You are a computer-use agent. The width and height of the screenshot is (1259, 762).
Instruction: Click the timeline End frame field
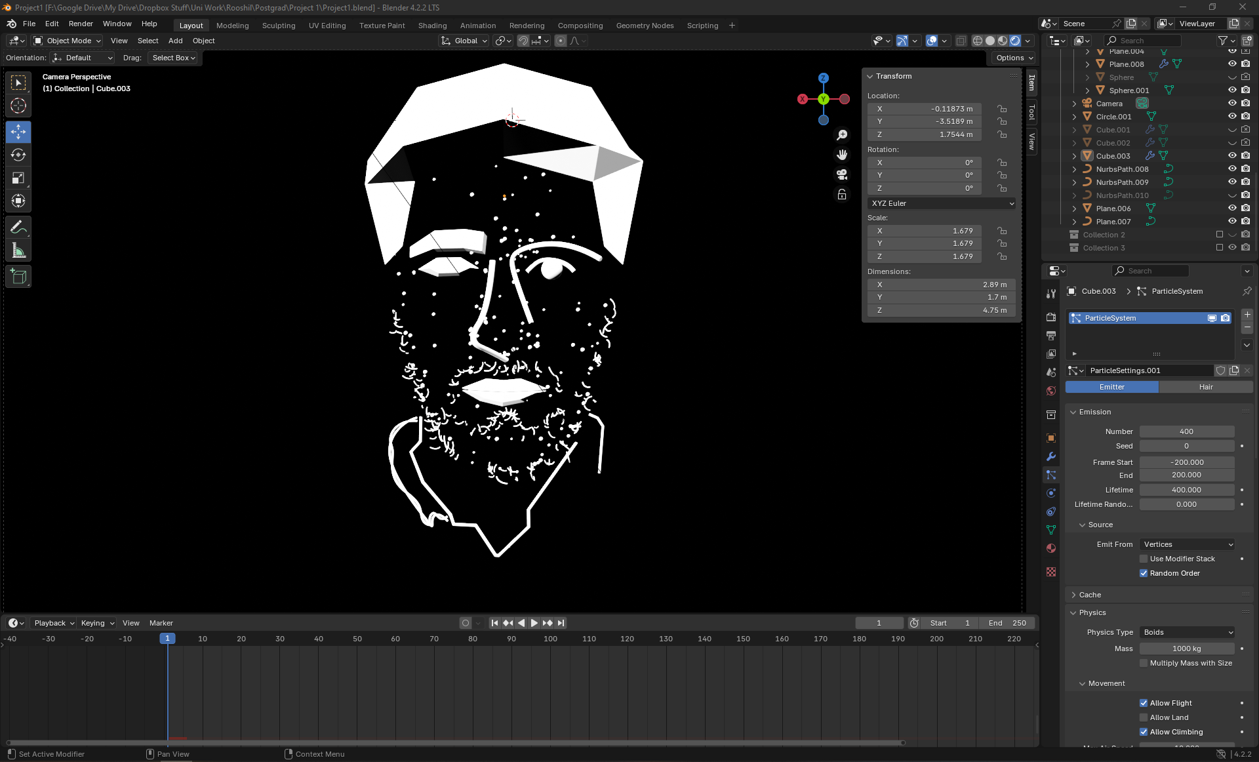pos(1007,623)
